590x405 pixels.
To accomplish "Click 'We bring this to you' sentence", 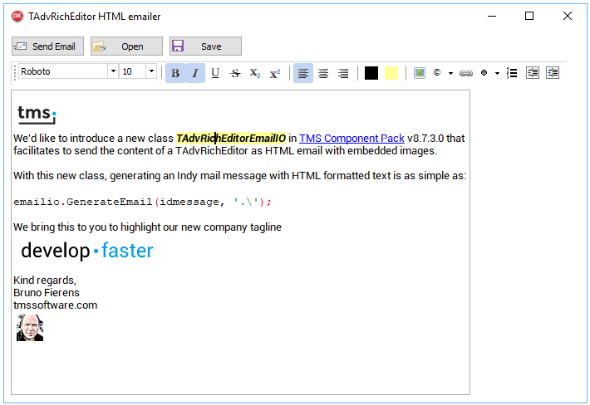I will (x=148, y=227).
